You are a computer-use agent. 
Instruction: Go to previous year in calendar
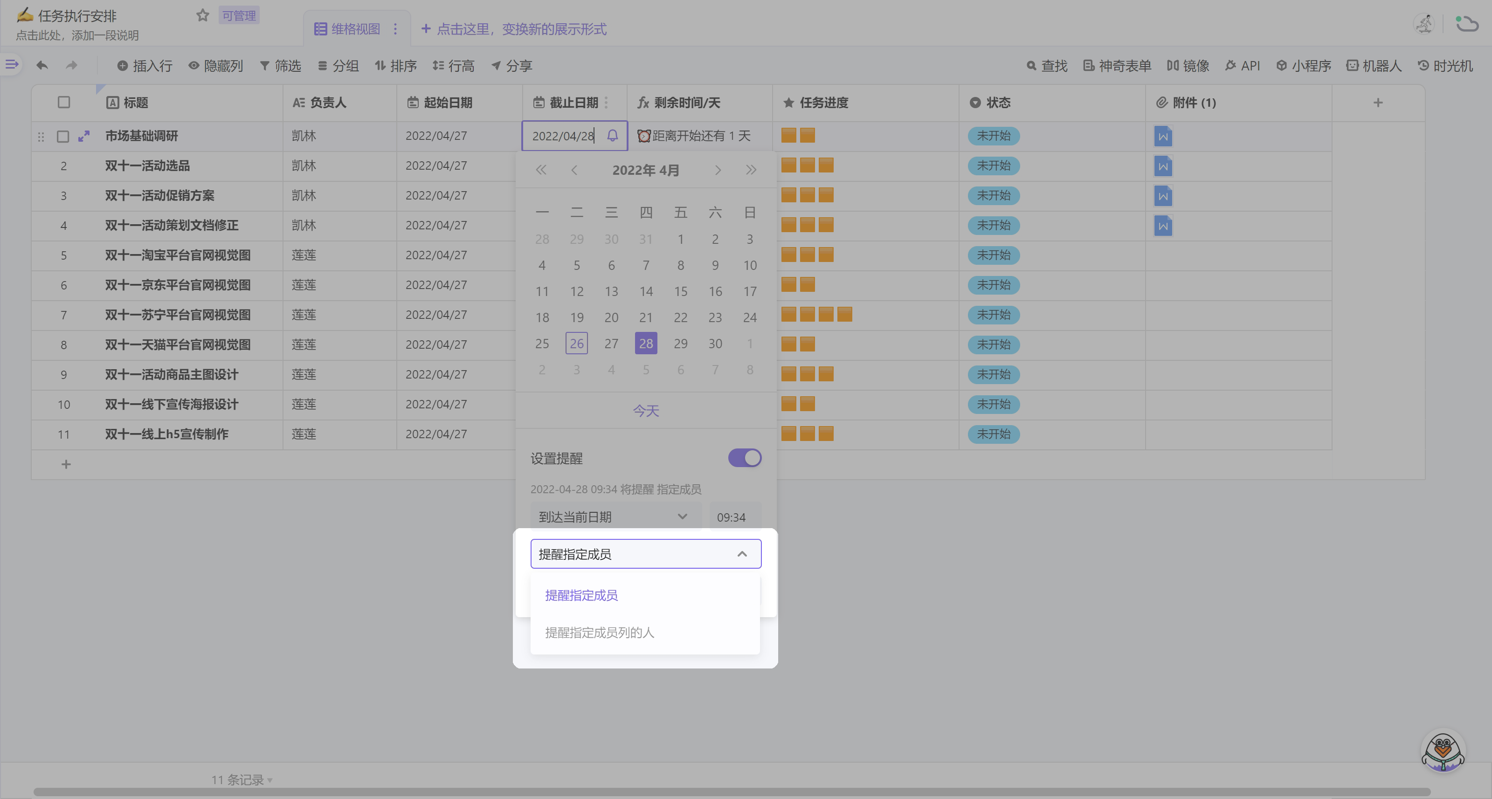pos(540,170)
